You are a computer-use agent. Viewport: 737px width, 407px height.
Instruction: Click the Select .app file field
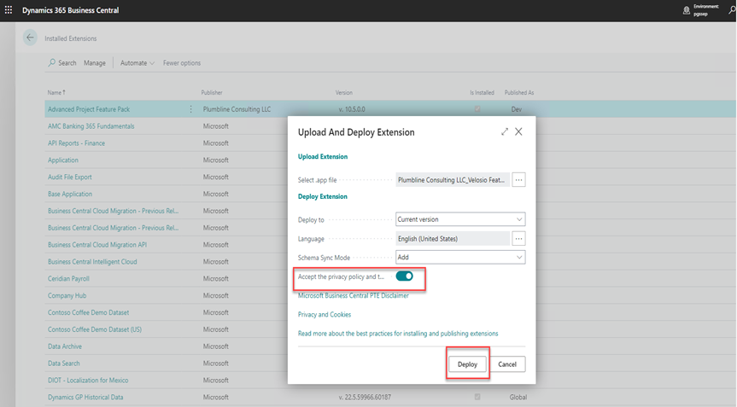coord(453,180)
